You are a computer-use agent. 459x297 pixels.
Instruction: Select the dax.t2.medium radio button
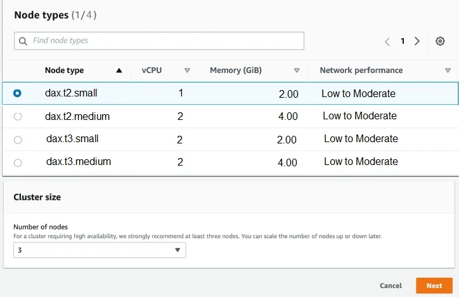coord(18,117)
